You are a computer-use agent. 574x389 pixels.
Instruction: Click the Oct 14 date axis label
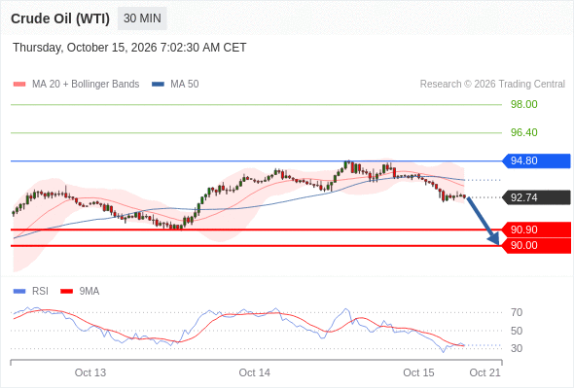tap(255, 372)
